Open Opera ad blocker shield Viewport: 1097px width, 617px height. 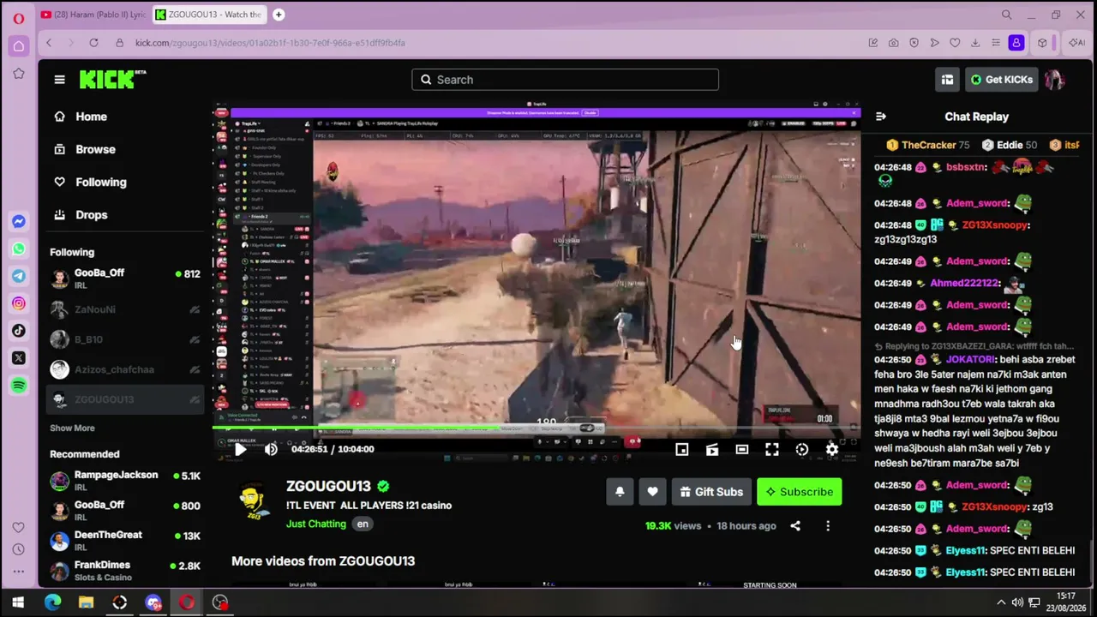[x=914, y=43]
